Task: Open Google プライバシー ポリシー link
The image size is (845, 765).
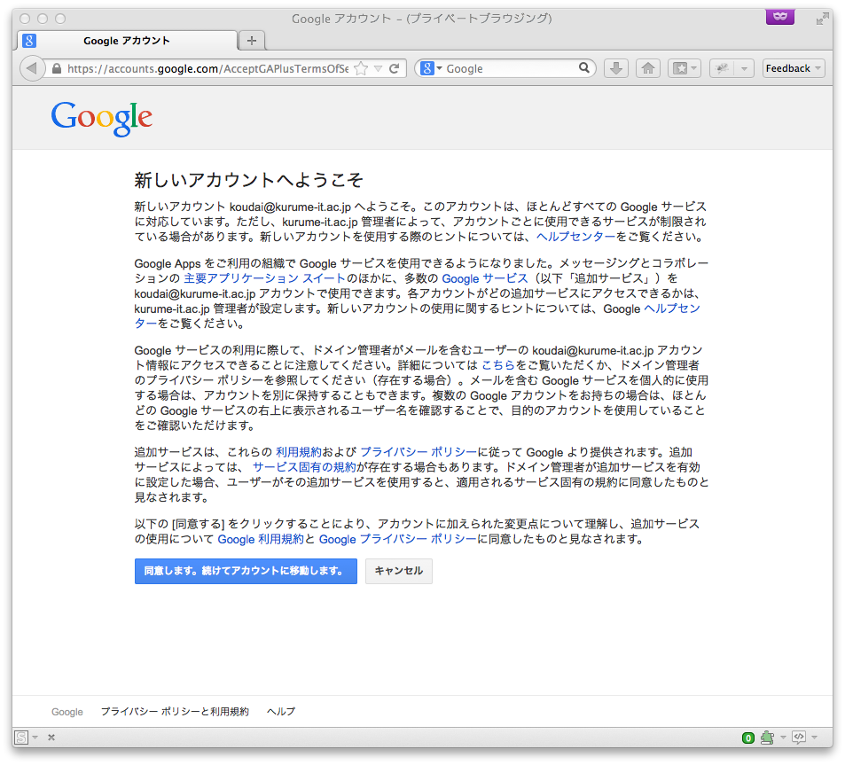Action: (x=398, y=539)
